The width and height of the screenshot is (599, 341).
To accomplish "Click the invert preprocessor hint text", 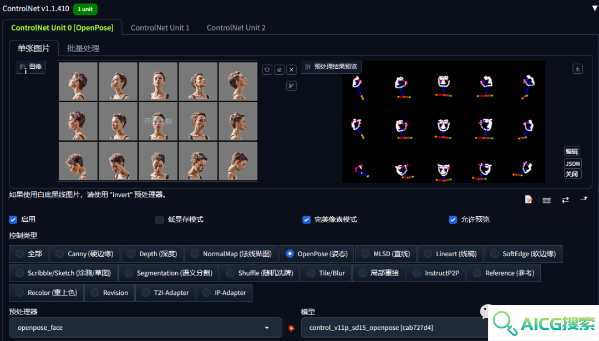I will [88, 195].
